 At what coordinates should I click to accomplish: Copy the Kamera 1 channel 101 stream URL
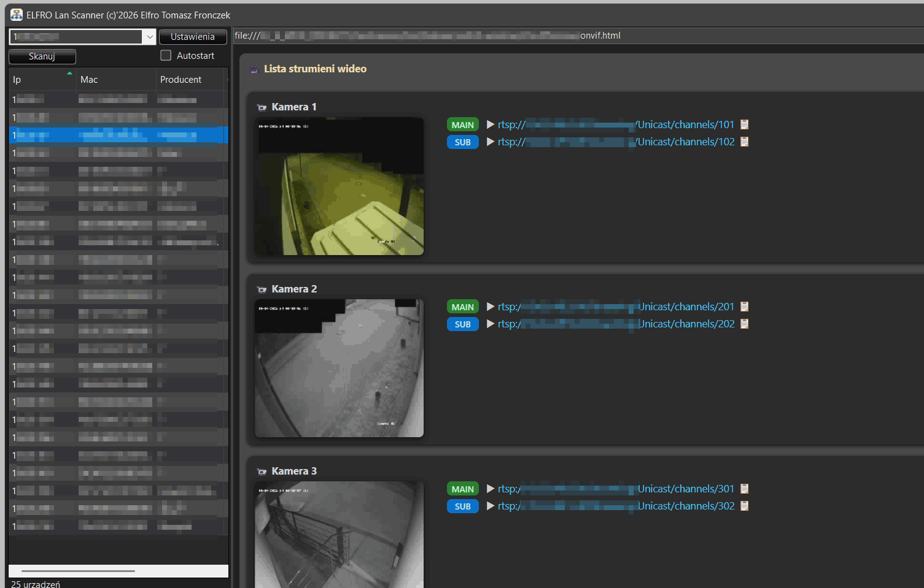coord(744,124)
